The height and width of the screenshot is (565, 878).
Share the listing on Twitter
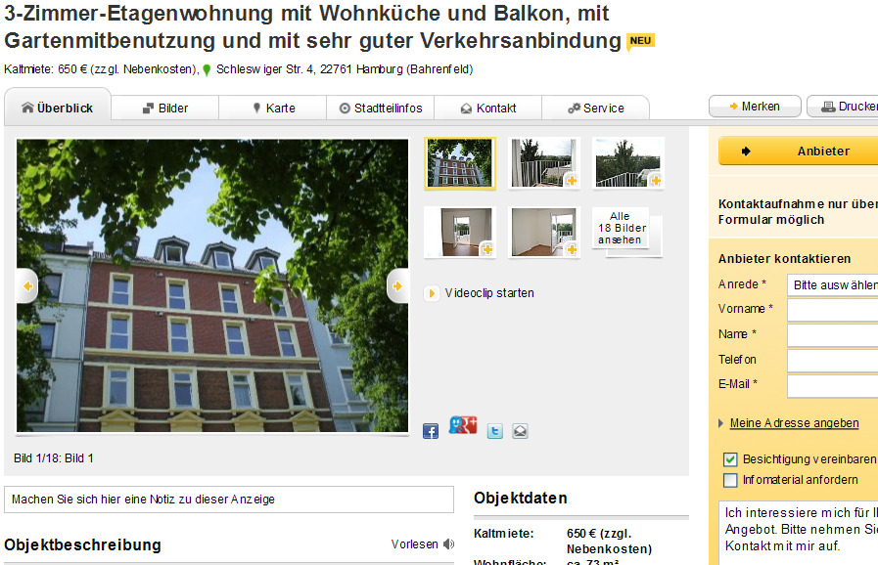click(494, 430)
